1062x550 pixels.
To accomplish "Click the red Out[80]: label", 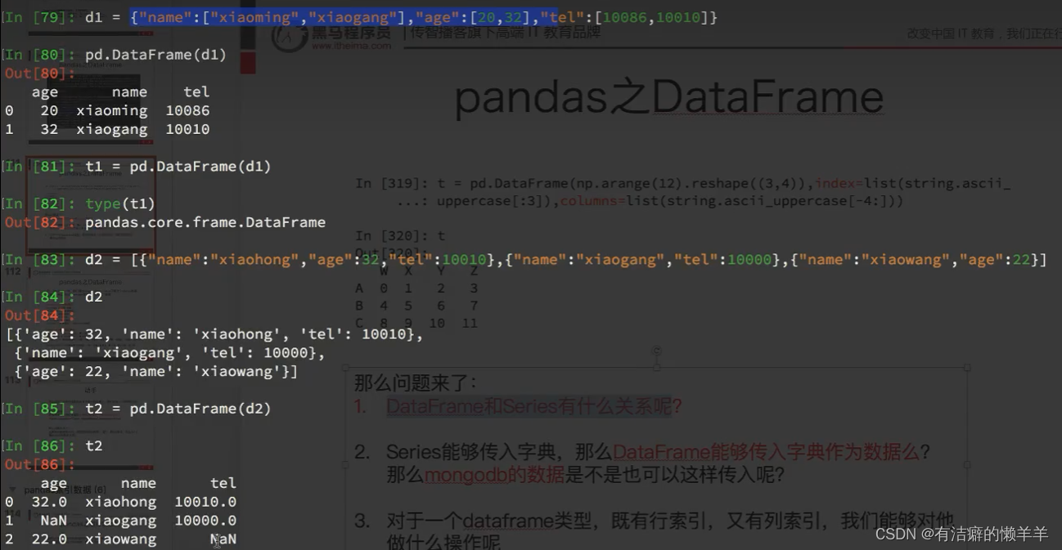I will click(40, 73).
